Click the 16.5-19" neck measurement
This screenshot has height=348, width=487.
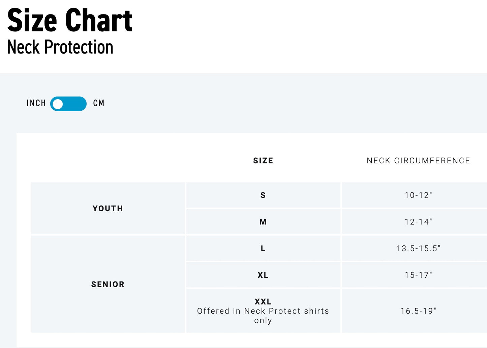point(418,311)
